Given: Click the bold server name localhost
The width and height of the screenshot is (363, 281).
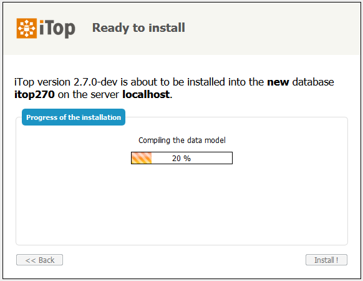Looking at the screenshot, I should (x=146, y=94).
